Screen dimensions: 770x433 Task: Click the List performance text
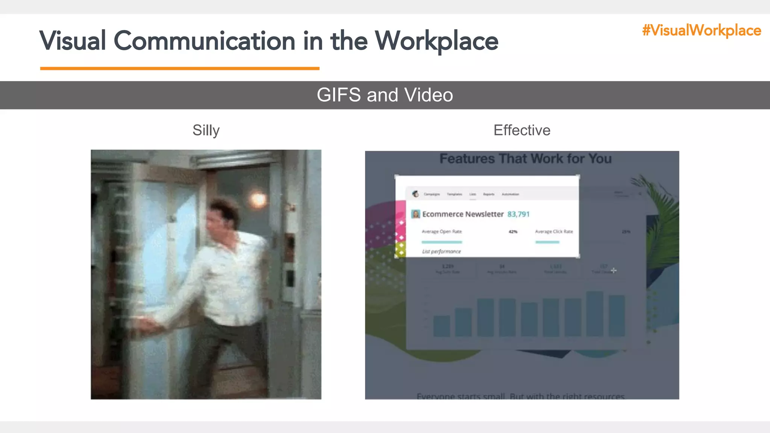click(441, 251)
